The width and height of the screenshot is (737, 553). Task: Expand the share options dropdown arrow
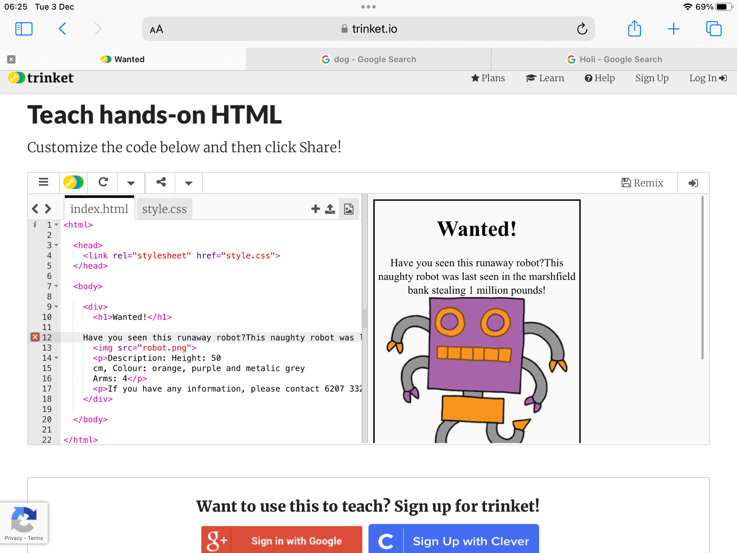pyautogui.click(x=189, y=183)
